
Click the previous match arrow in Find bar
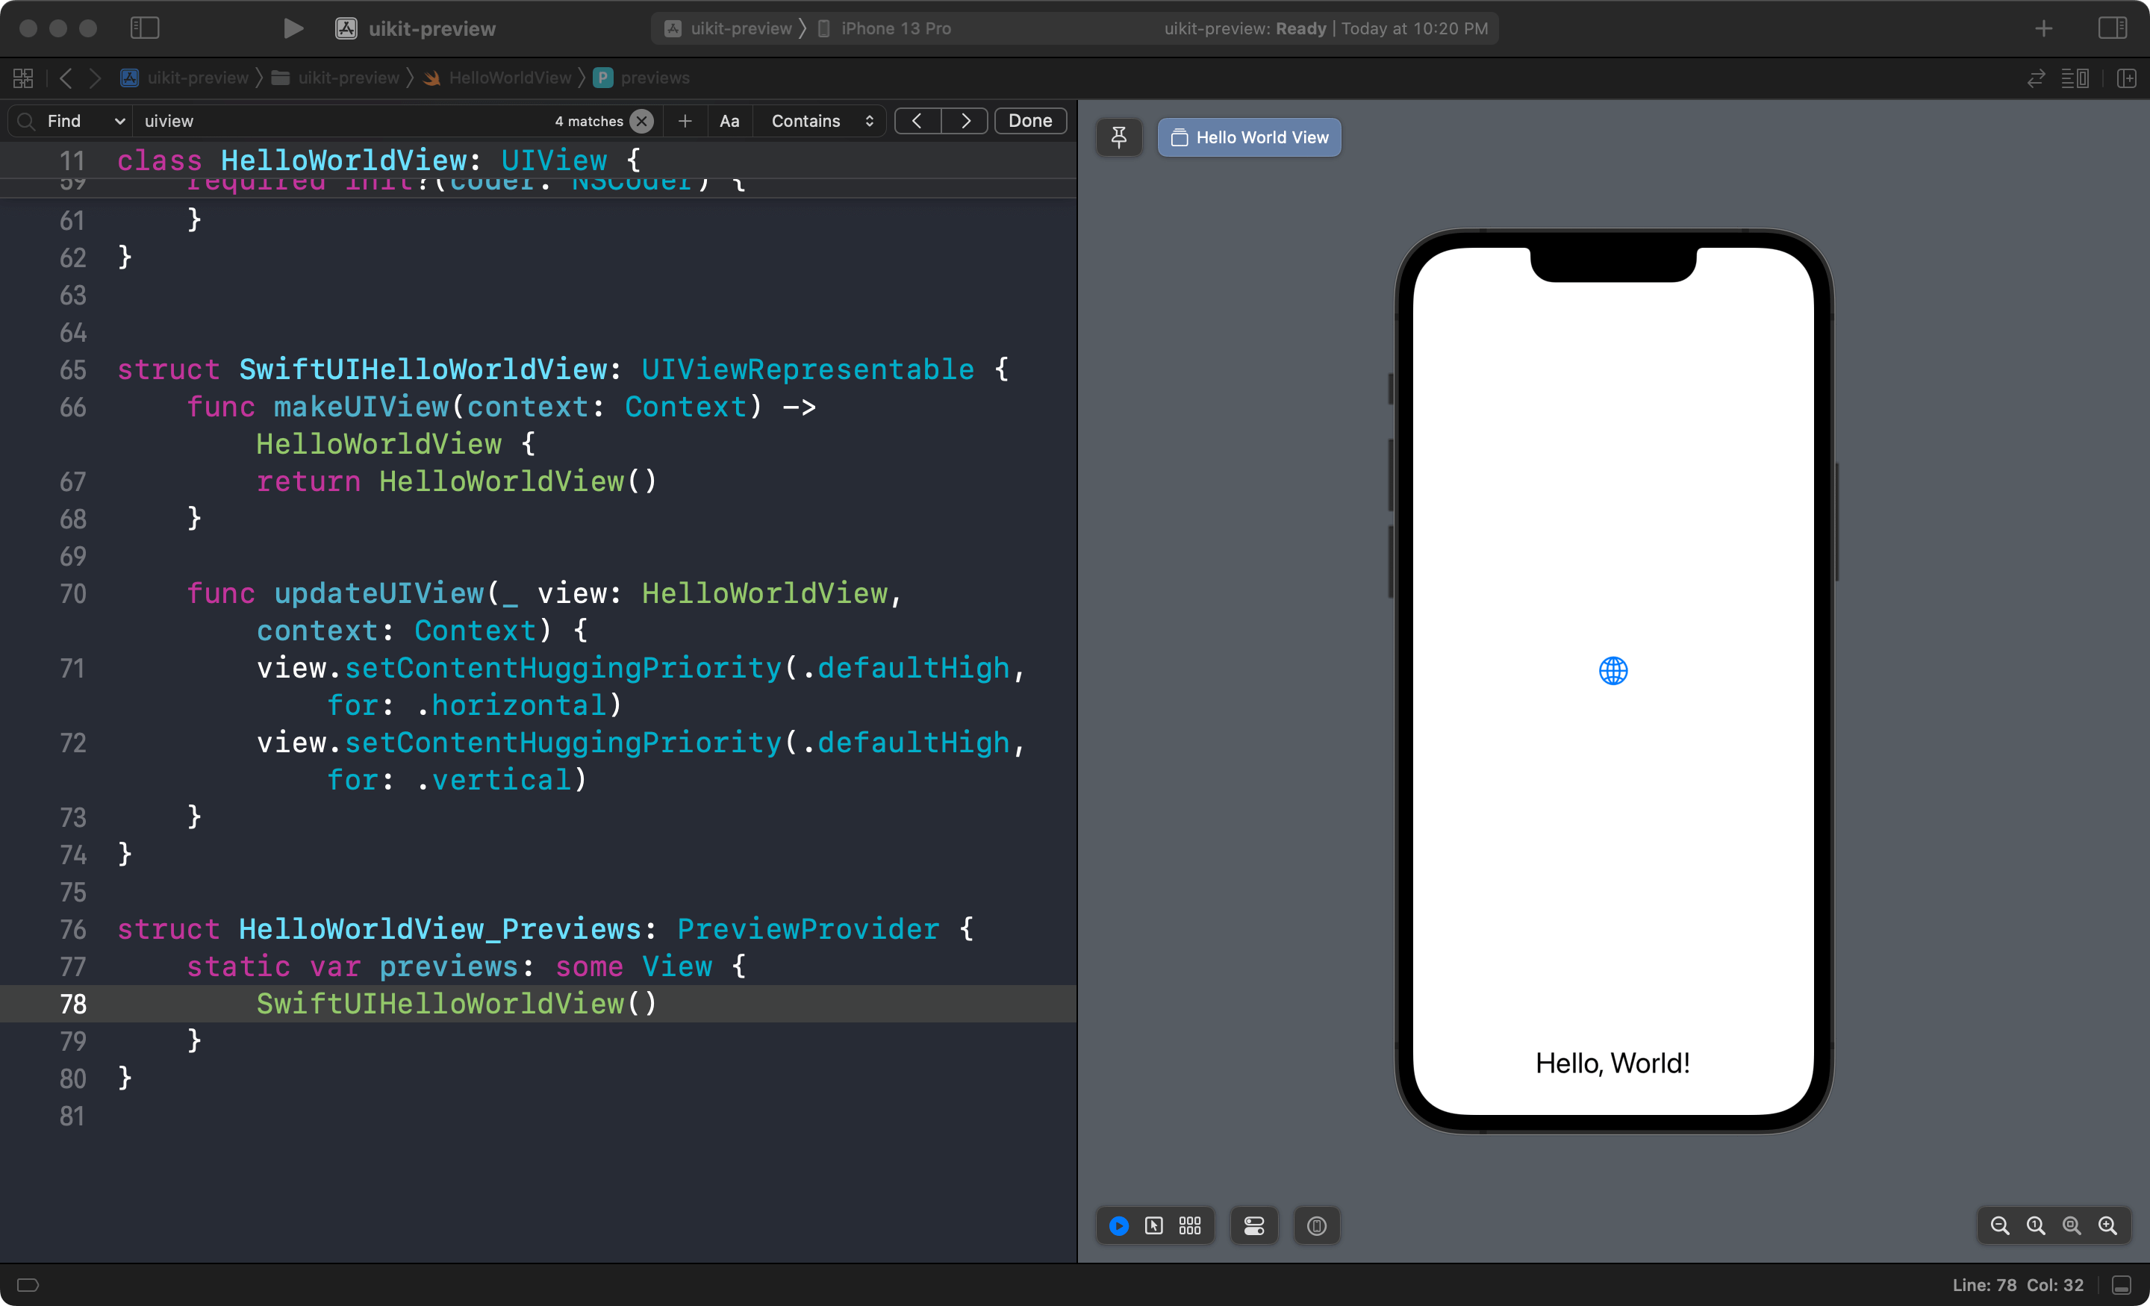918,121
